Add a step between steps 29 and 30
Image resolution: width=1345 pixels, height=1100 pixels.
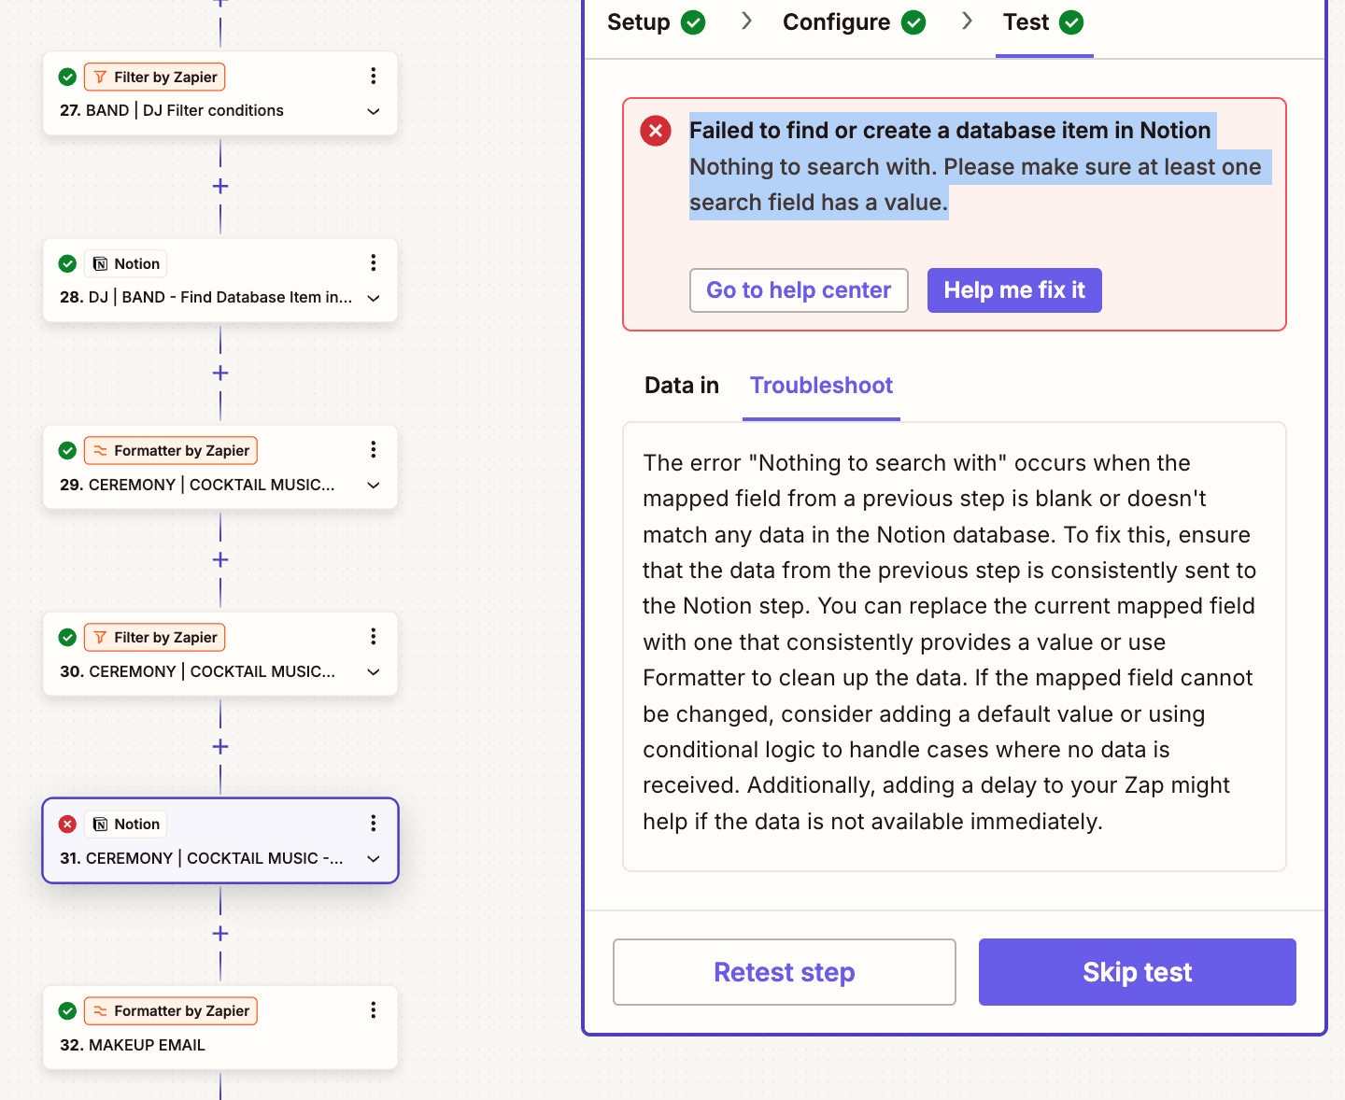[x=220, y=559]
